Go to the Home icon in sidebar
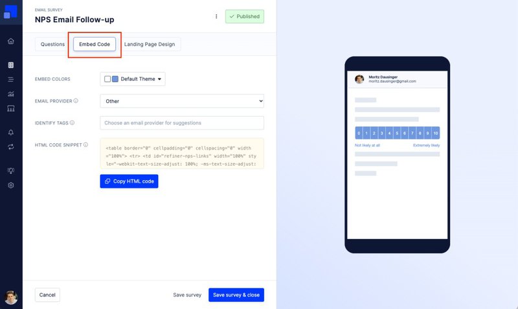The width and height of the screenshot is (518, 309). pos(10,41)
